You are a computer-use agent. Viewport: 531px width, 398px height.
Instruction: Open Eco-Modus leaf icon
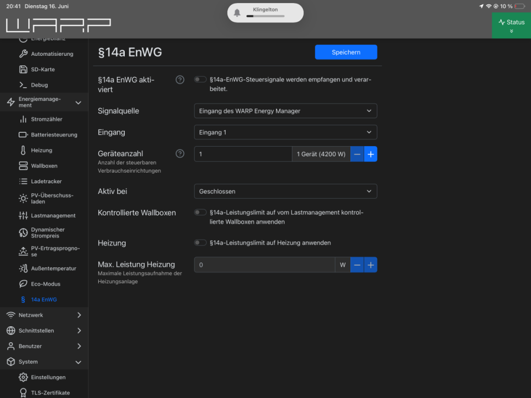click(x=23, y=284)
